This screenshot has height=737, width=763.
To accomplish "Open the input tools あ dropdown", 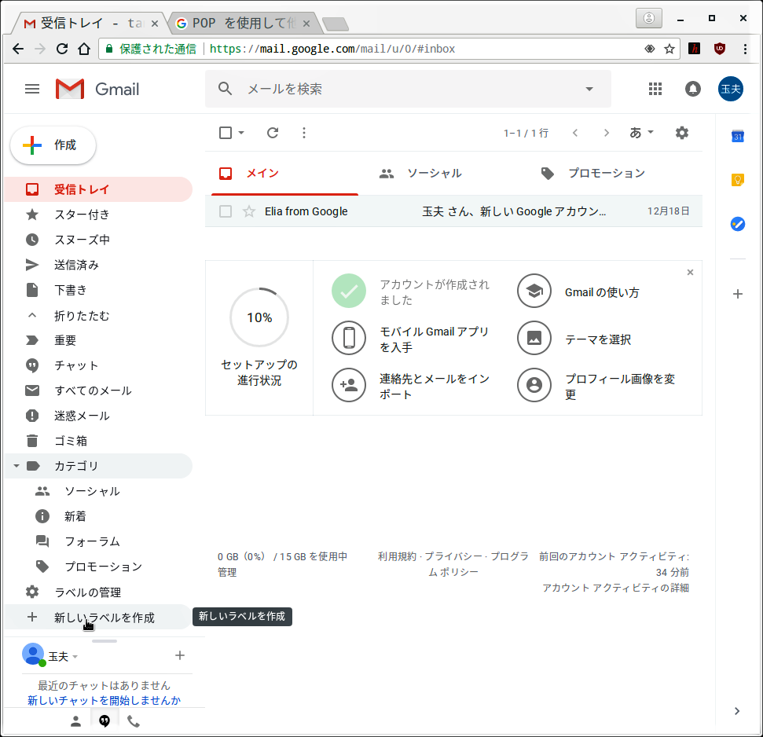I will coord(641,132).
